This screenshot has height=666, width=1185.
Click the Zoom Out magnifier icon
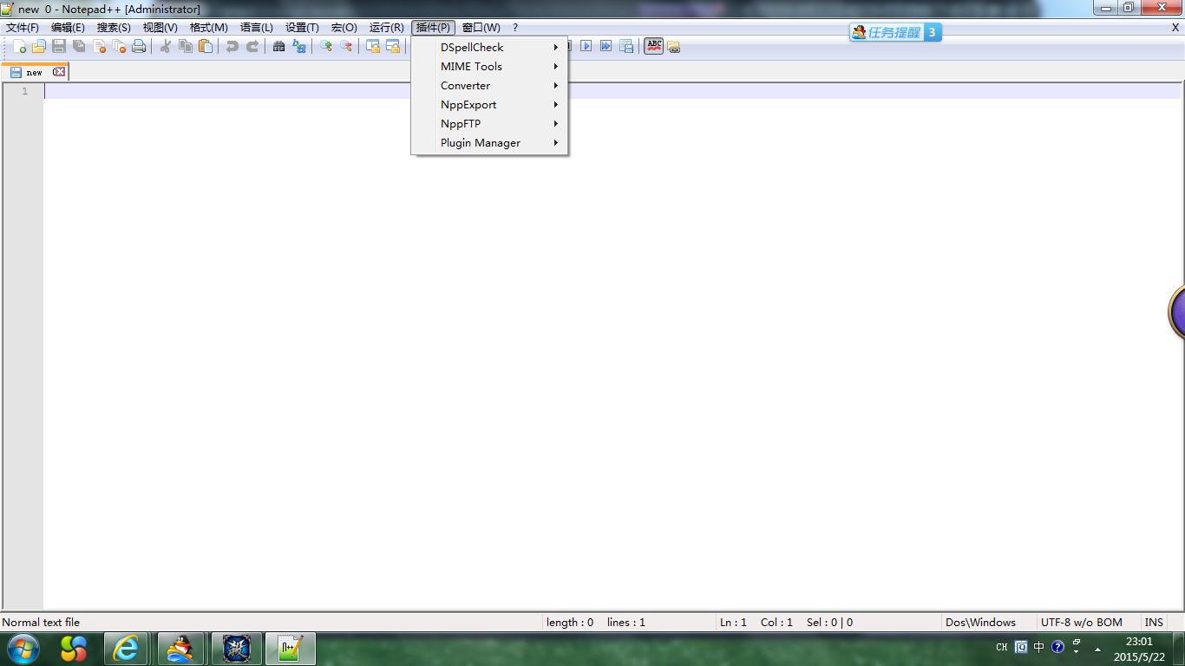point(345,46)
